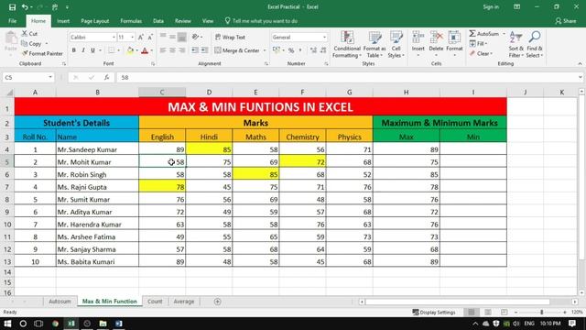
Task: Align text left
Action: point(163,50)
